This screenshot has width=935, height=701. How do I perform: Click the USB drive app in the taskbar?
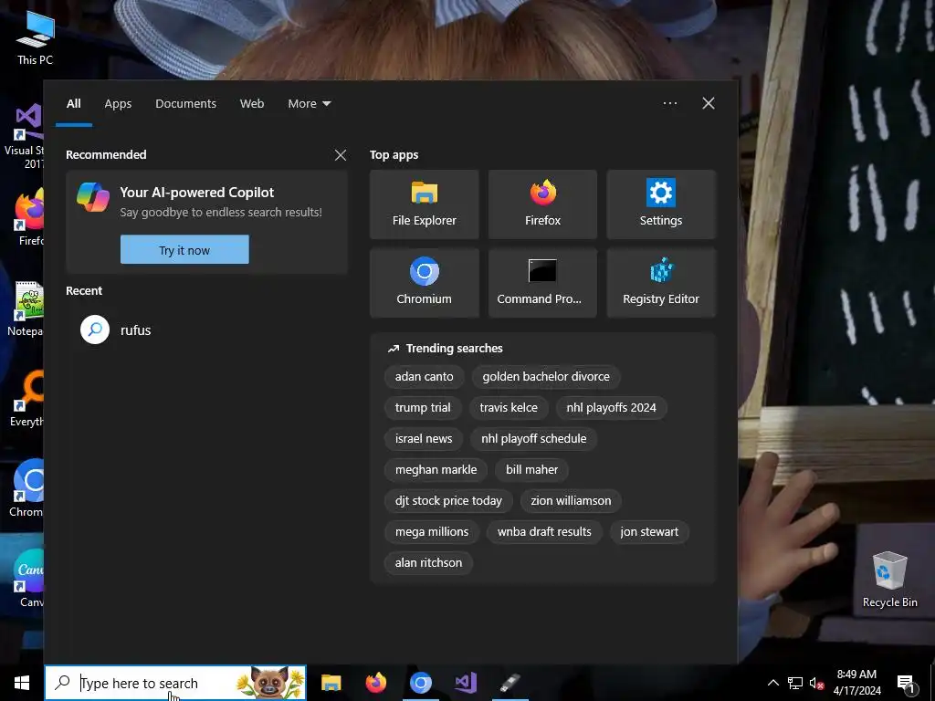click(x=510, y=683)
